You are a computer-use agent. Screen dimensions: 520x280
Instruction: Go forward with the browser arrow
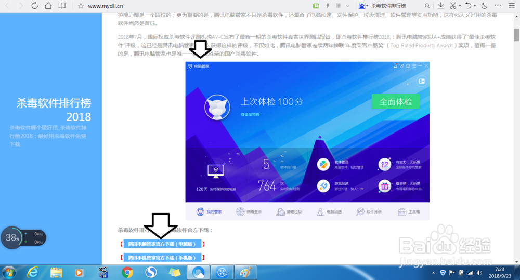21,6
